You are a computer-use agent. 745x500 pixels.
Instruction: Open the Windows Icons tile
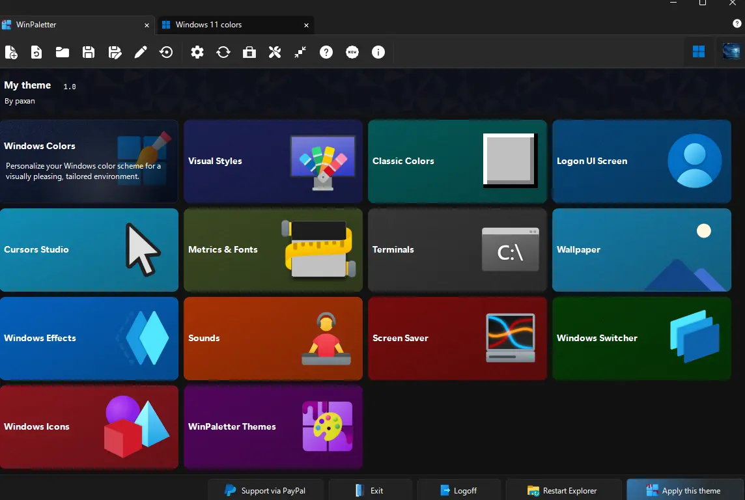click(89, 427)
